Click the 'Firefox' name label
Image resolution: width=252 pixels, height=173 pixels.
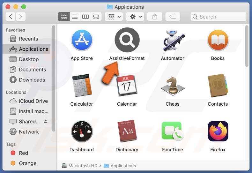click(x=218, y=150)
